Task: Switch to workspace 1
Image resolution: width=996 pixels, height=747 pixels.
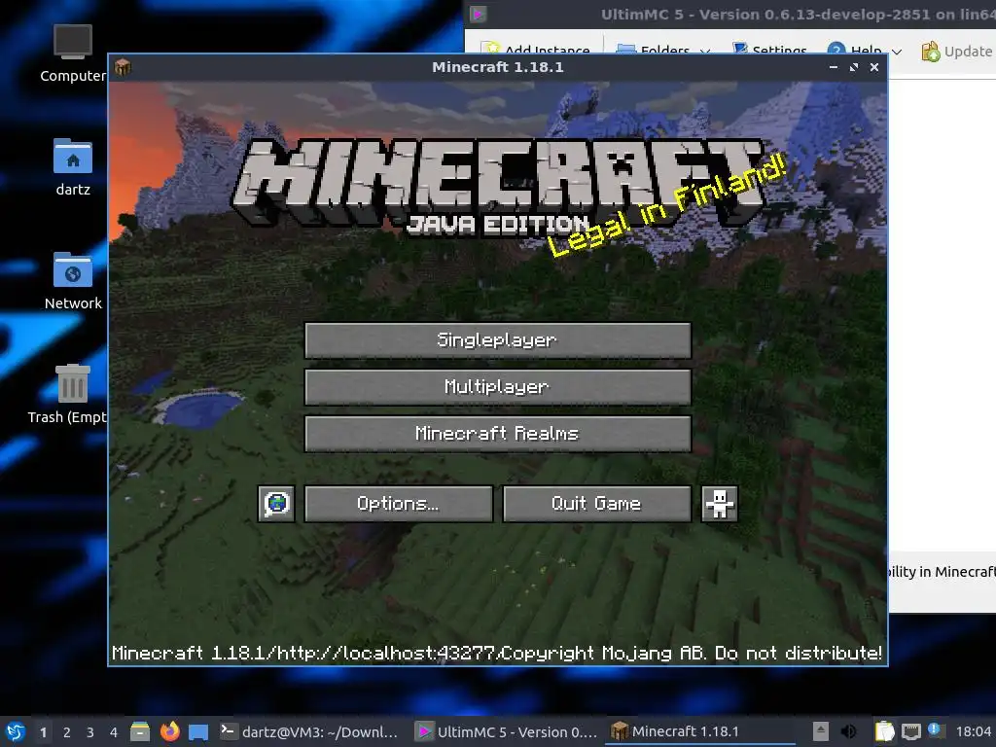Action: [43, 732]
